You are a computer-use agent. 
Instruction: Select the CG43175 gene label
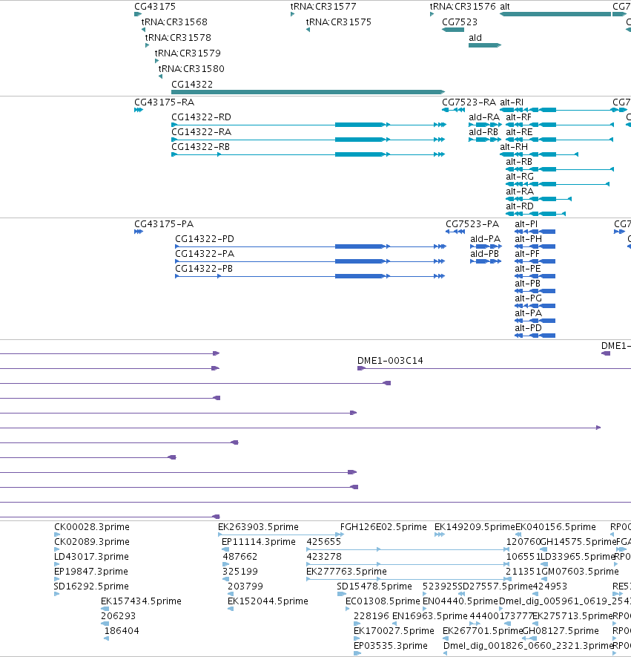pos(155,7)
